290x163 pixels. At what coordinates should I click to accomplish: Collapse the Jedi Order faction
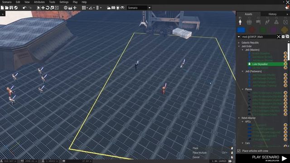tap(239, 46)
